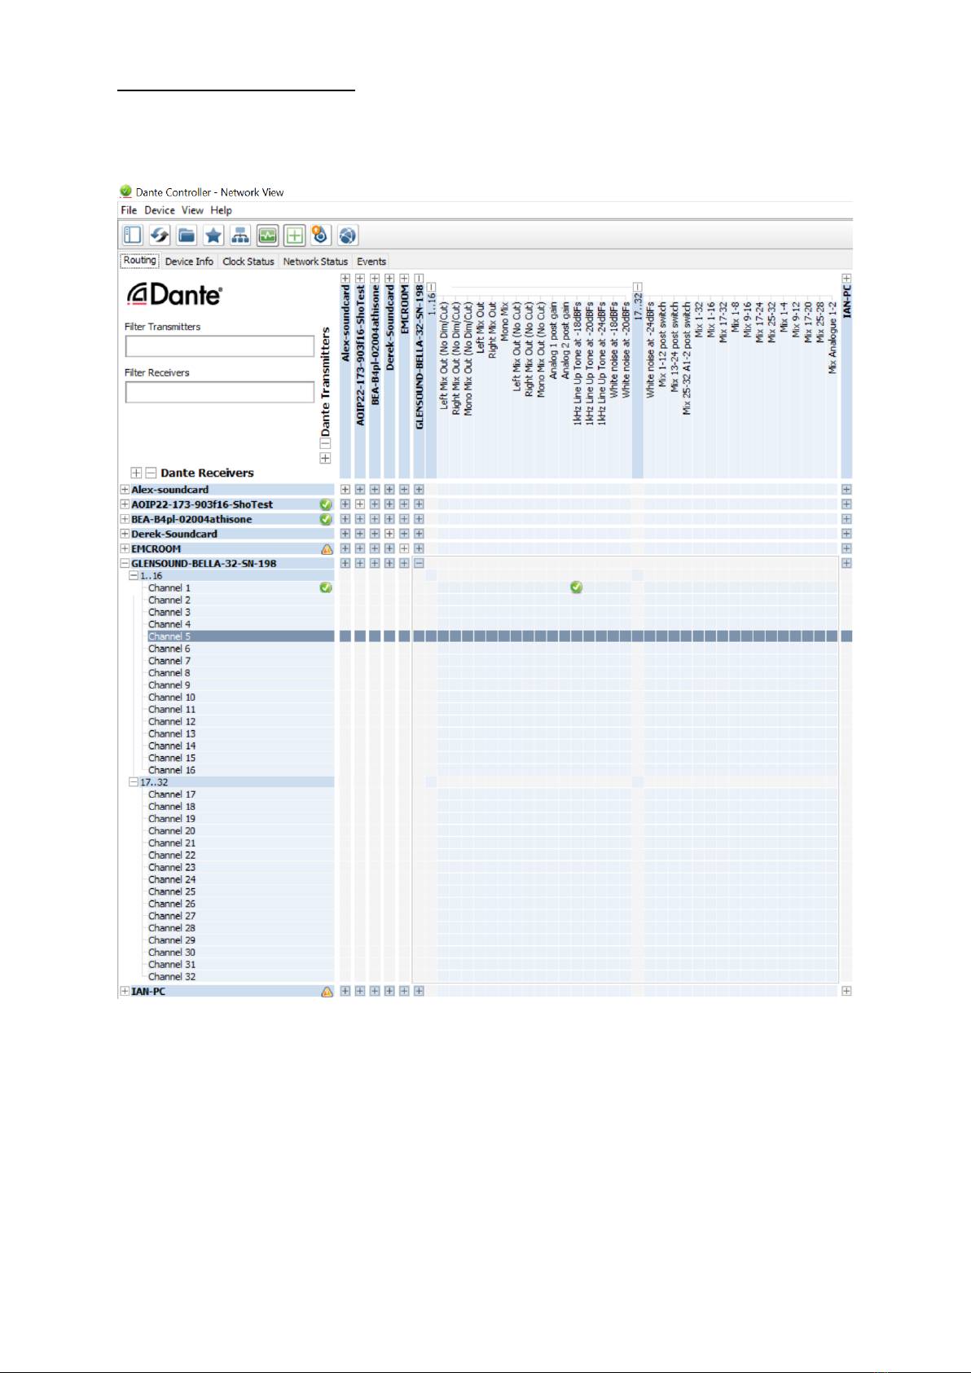Expand the IAN-PC transmitter column header
This screenshot has width=971, height=1373.
846,279
